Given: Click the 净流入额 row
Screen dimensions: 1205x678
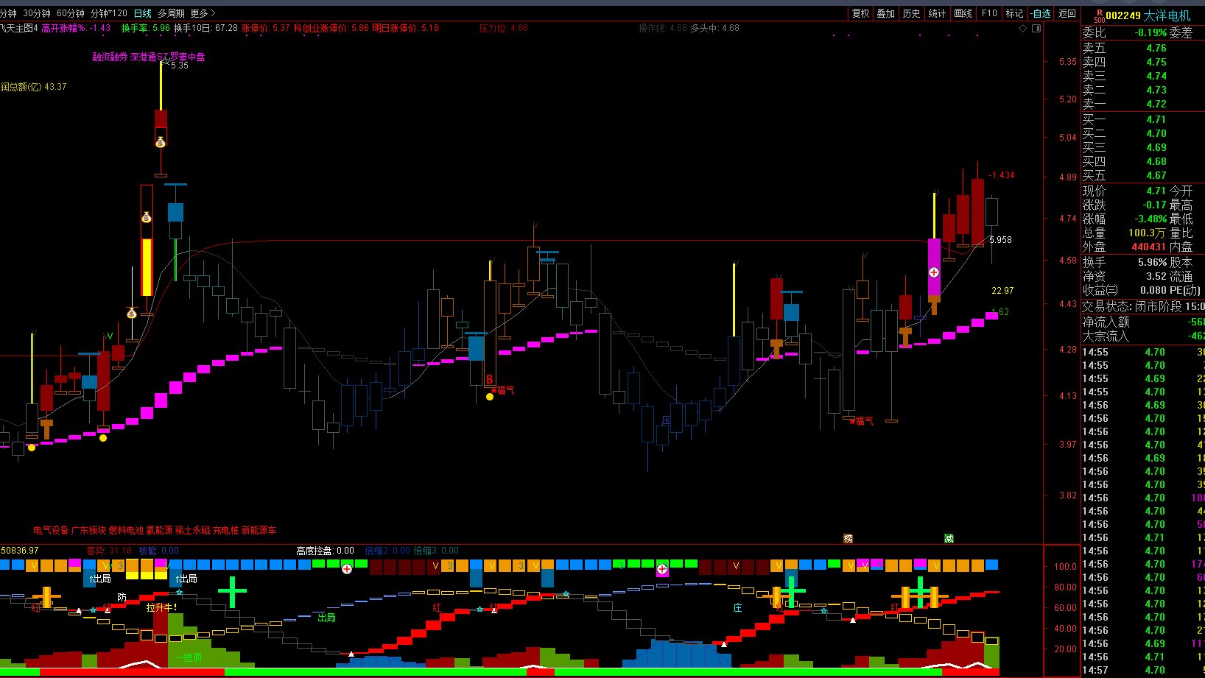Looking at the screenshot, I should pyautogui.click(x=1143, y=322).
